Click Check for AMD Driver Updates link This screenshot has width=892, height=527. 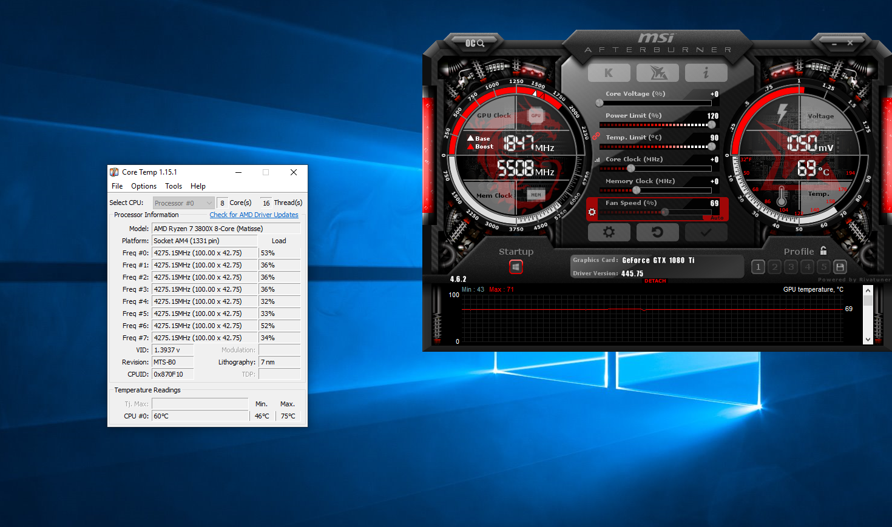coord(254,215)
